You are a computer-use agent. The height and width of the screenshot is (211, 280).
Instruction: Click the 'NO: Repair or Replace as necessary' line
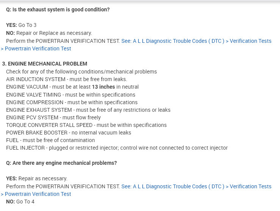pyautogui.click(x=49, y=33)
